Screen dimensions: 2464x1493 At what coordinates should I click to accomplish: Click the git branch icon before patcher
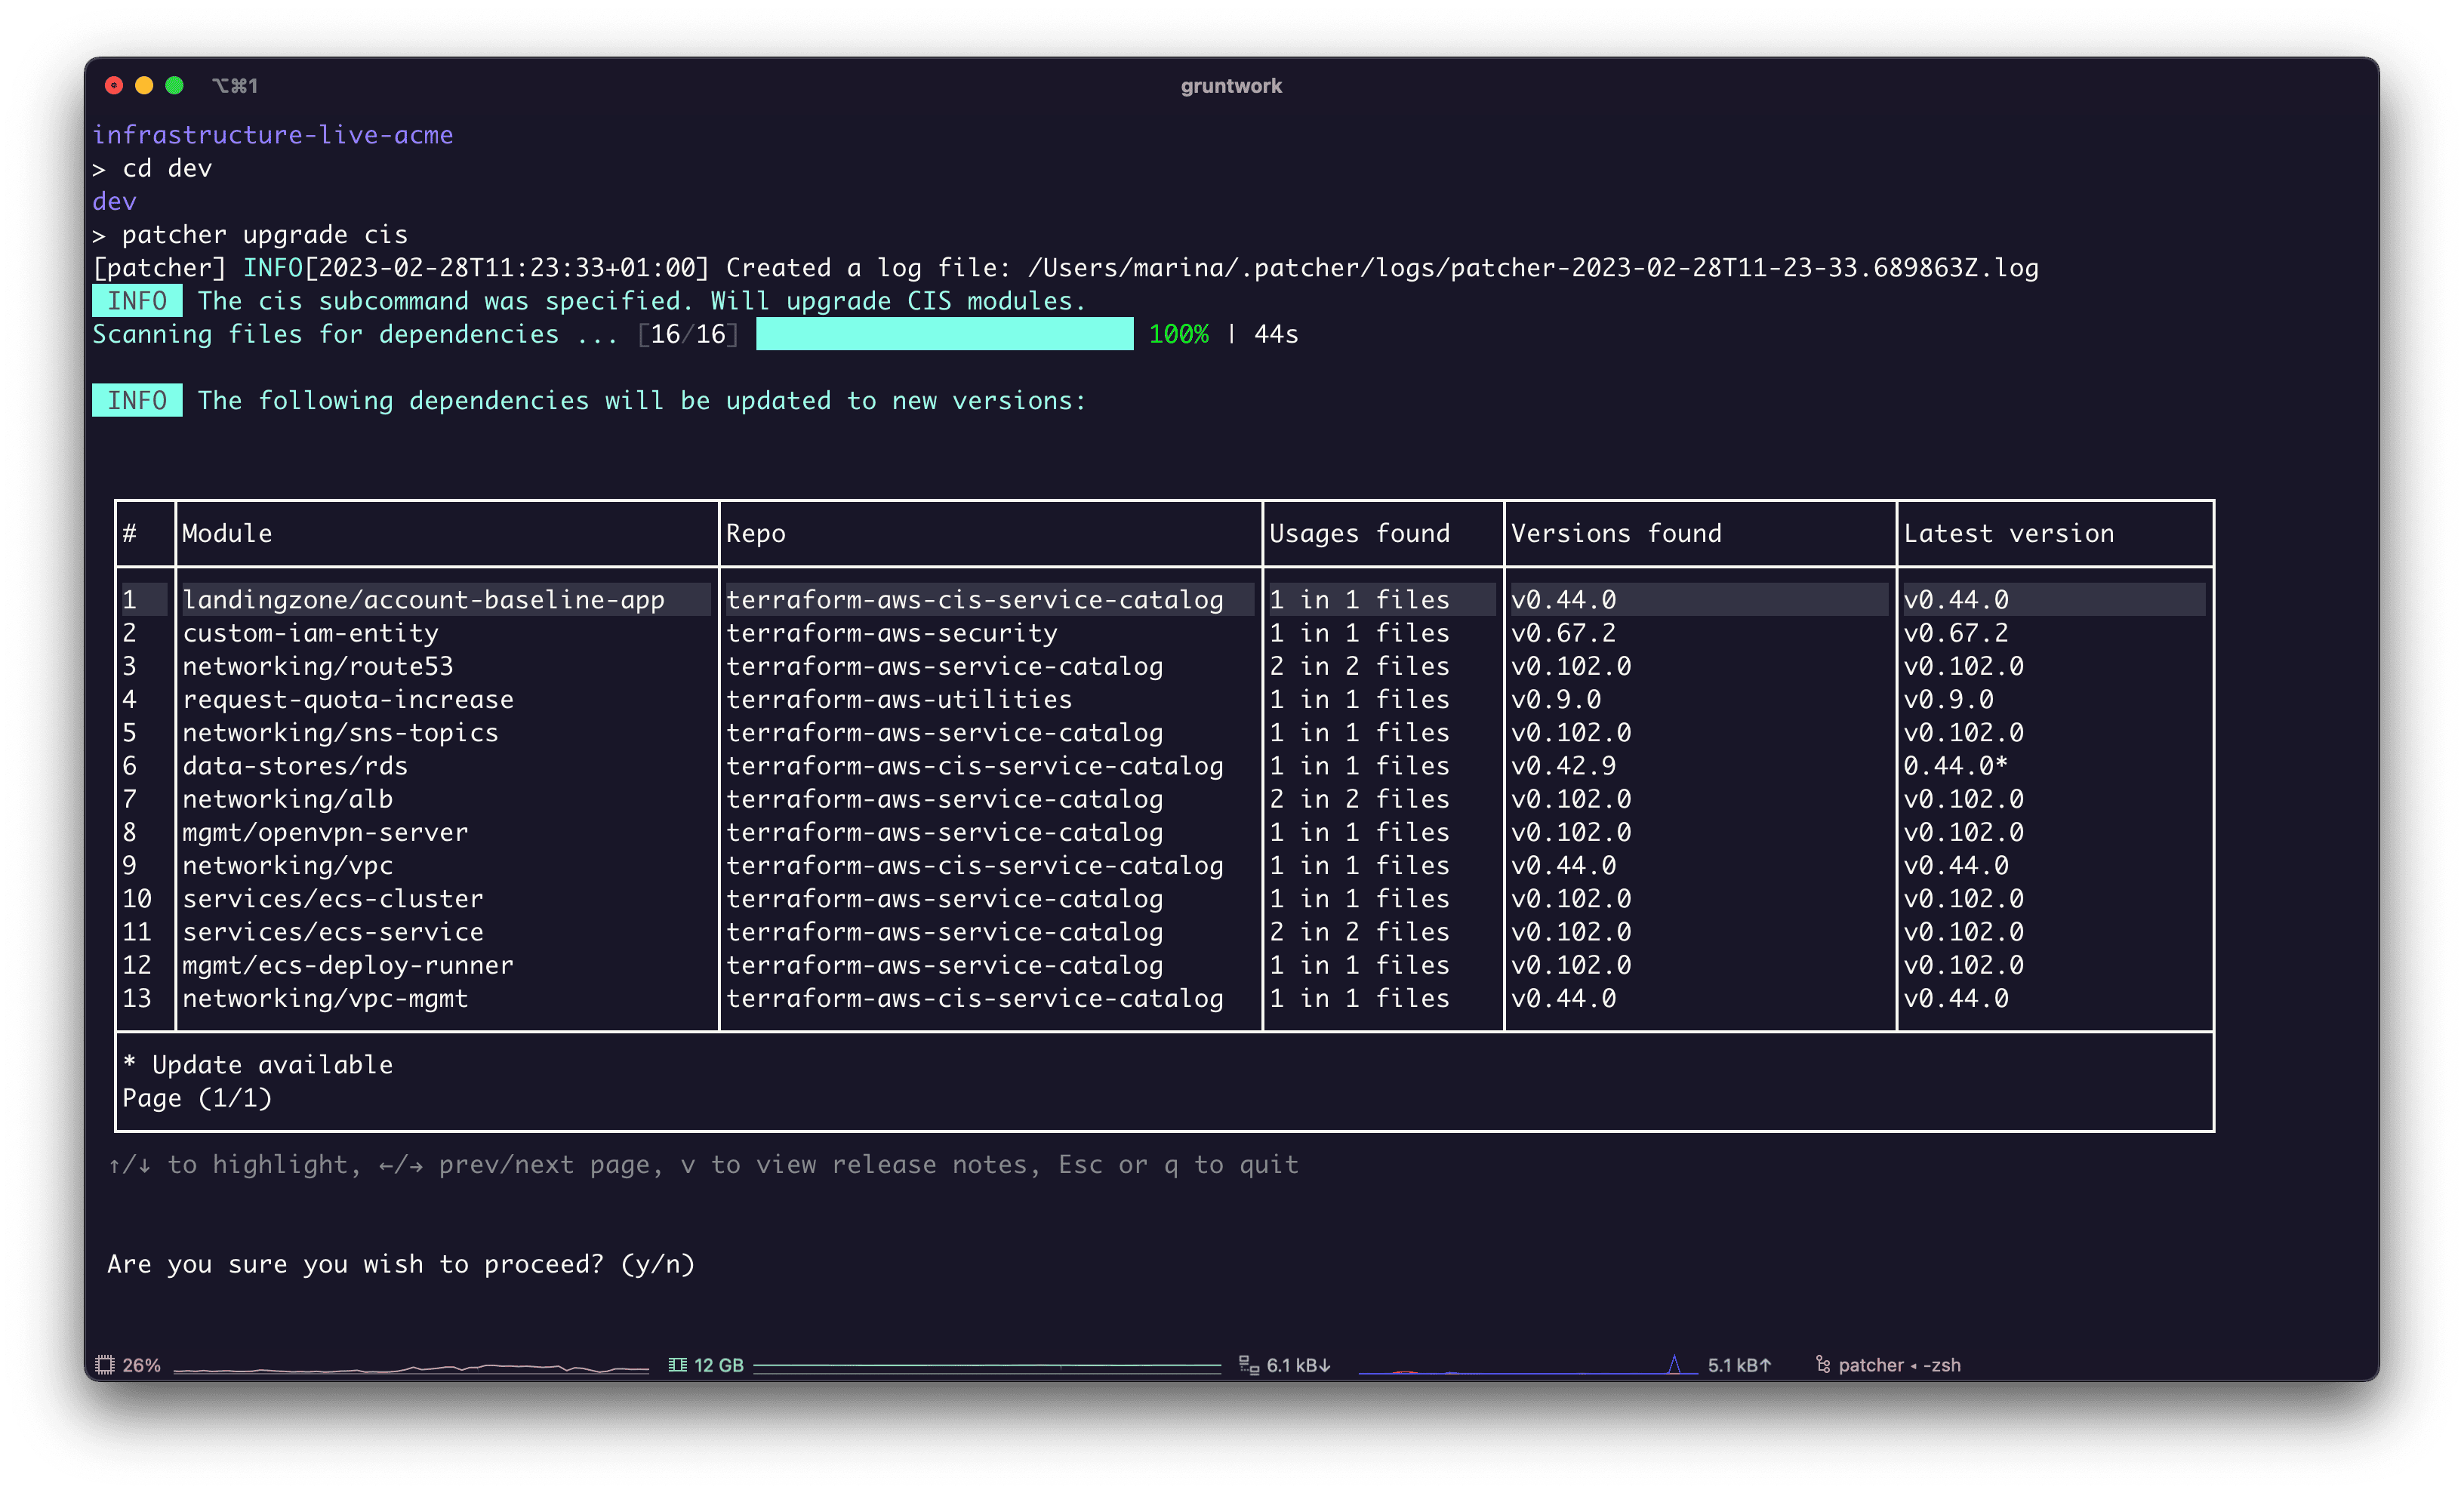pos(1823,1365)
